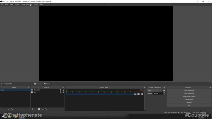The width and height of the screenshot is (212, 119).
Task: Toggle the ps4 source lock
Action: click(63, 92)
